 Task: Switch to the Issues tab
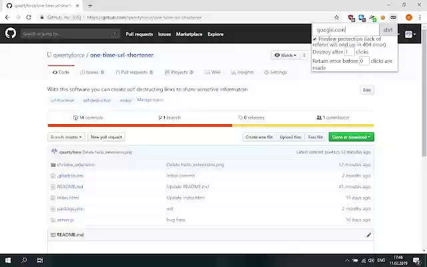(x=92, y=72)
